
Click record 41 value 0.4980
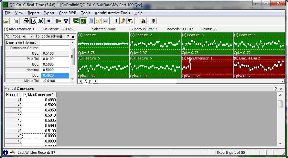coord(39,100)
